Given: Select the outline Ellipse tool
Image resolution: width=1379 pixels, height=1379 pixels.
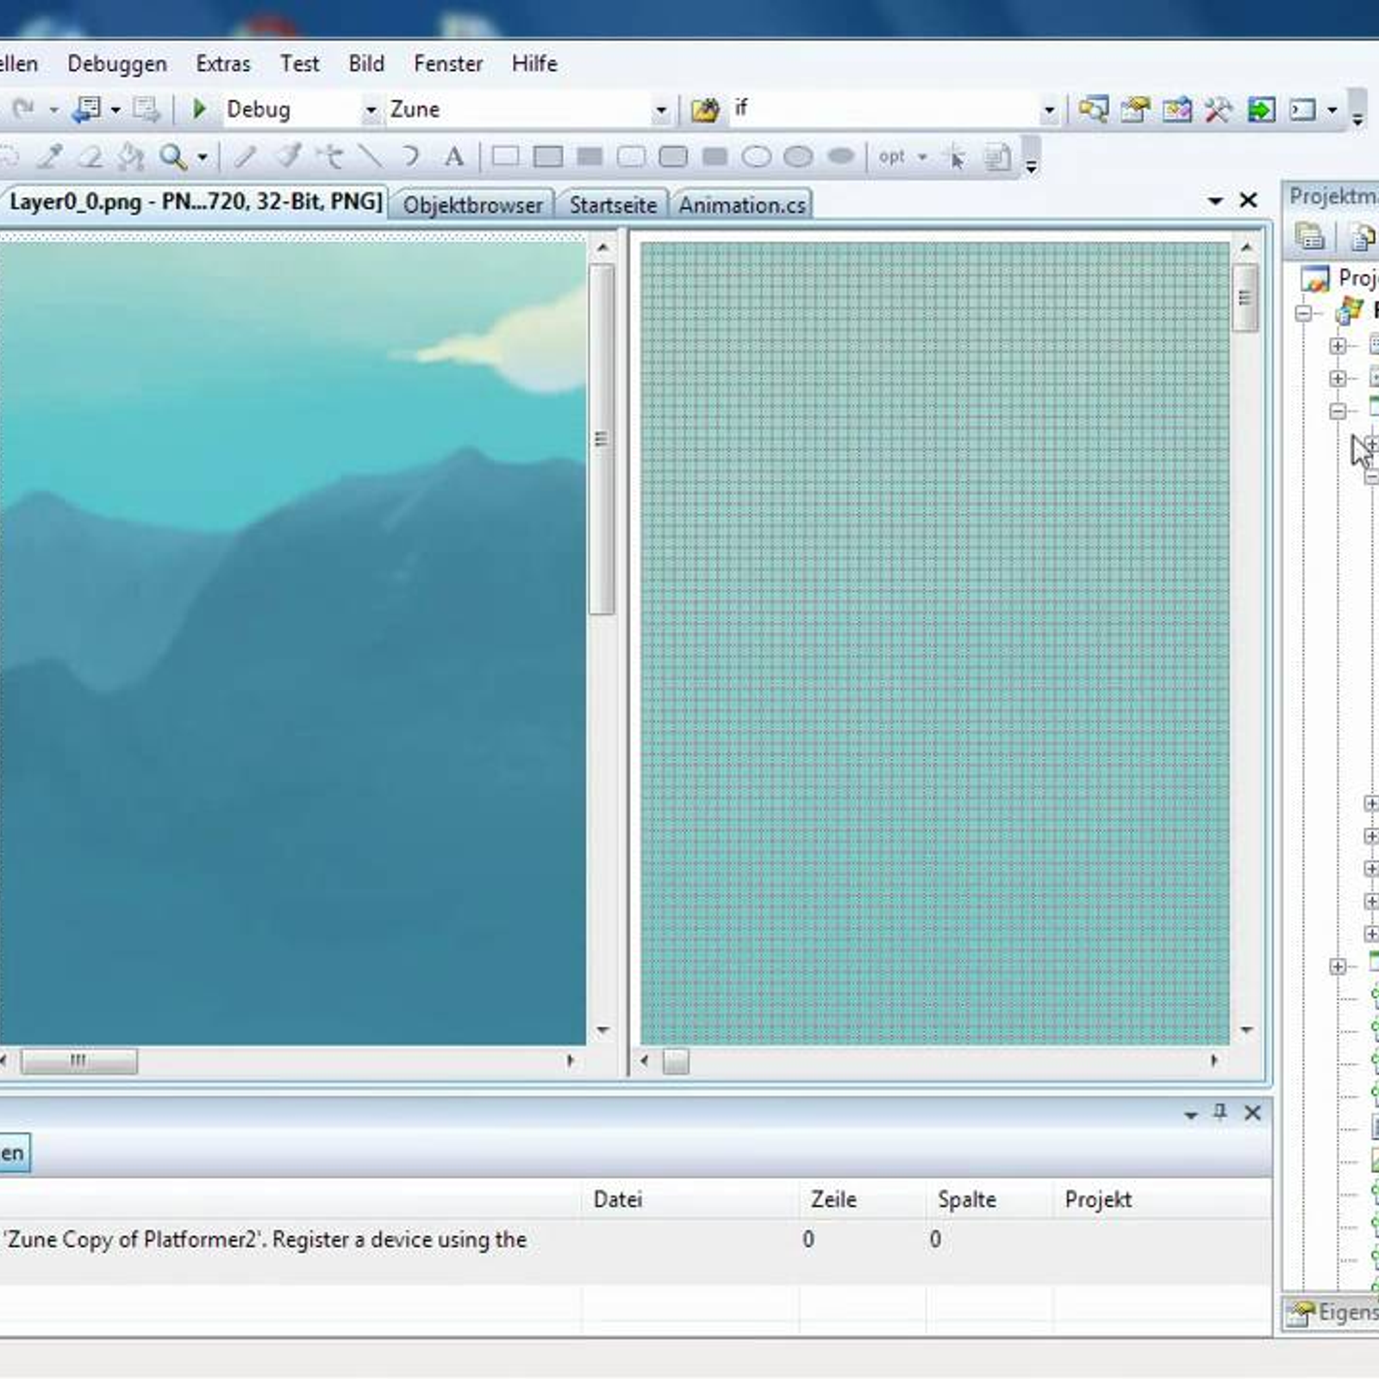Looking at the screenshot, I should point(756,156).
